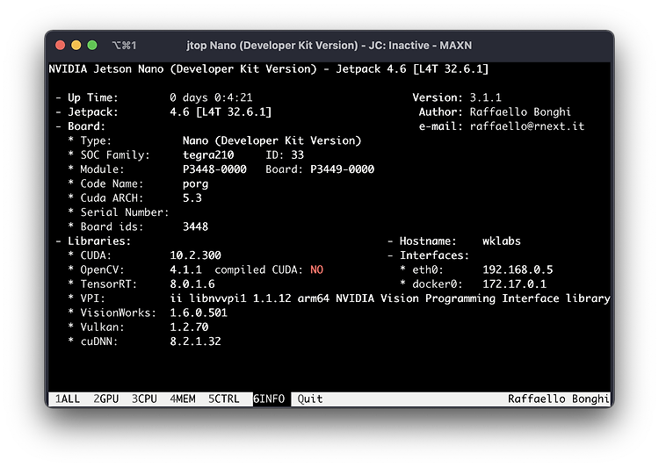659x467 pixels.
Task: Click the VPI libnvvpi1 library line
Action: [389, 298]
